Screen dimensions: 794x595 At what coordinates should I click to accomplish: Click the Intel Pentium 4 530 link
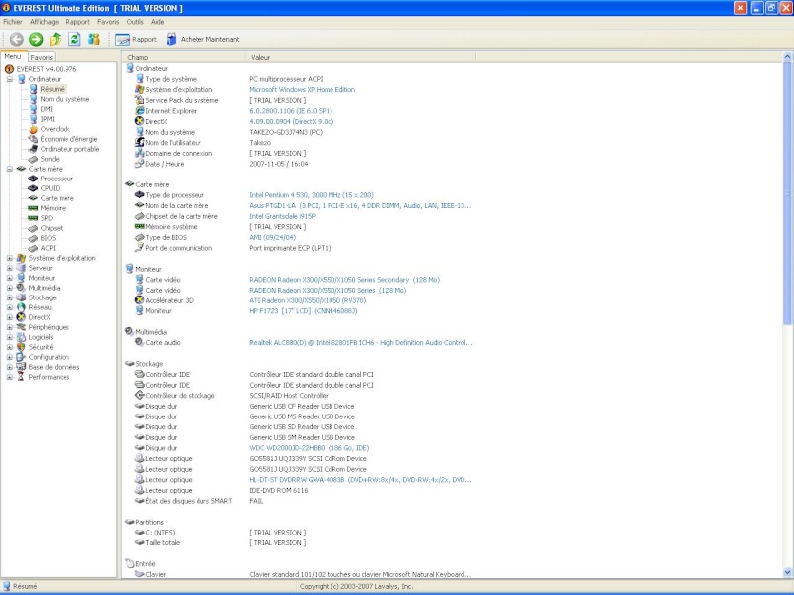pos(311,195)
